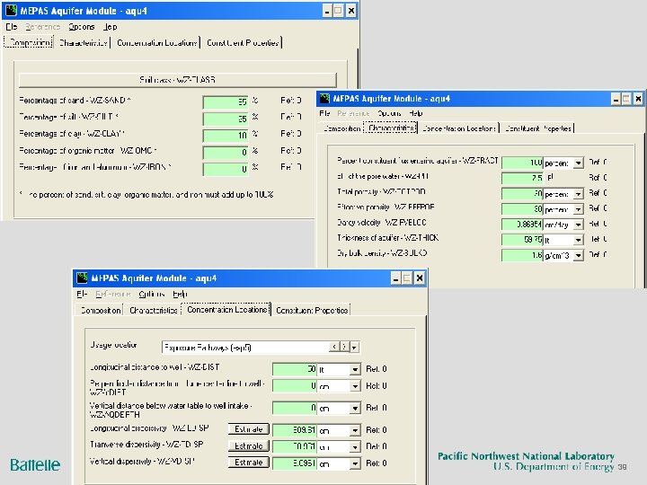Open Help menu in Composition window
This screenshot has width=647, height=485.
click(x=111, y=27)
